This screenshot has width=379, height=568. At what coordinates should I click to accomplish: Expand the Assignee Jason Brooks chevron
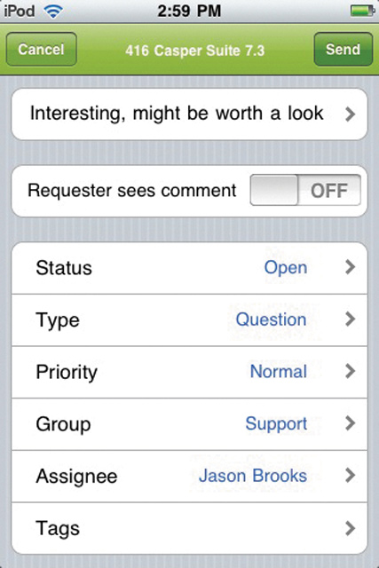coord(350,476)
